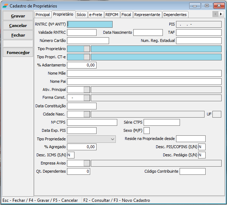This screenshot has height=205, width=227.
Task: Click the Cidade Nasc. lookup button
Action: coord(87,114)
